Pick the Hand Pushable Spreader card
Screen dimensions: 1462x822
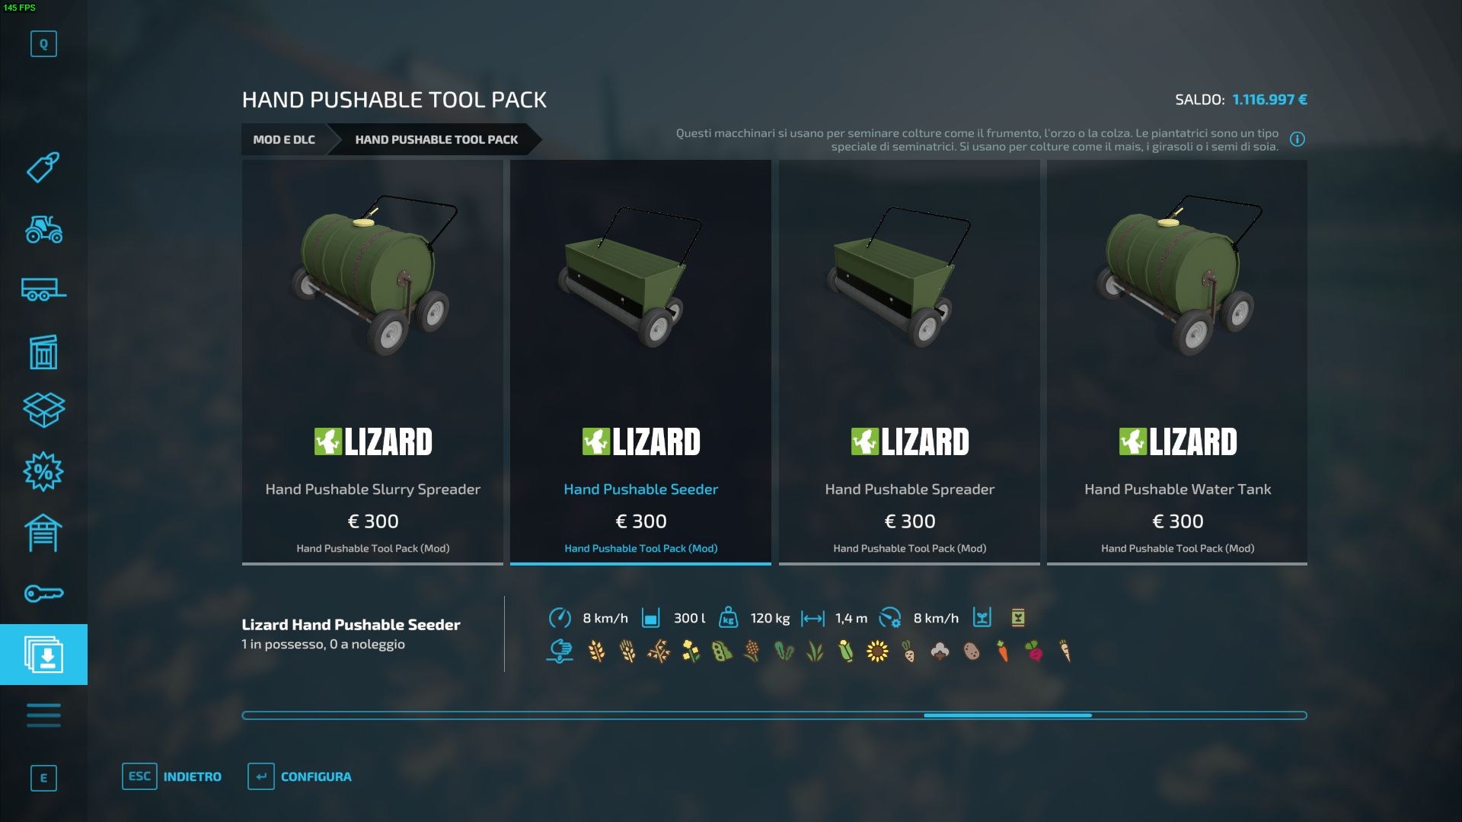click(909, 362)
